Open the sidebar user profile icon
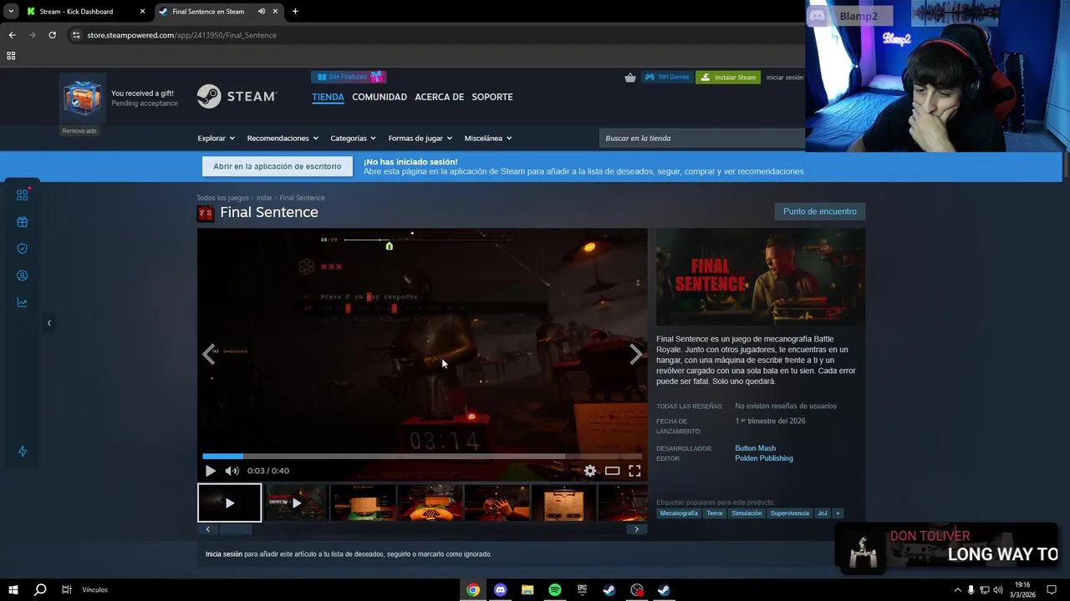Screen dimensions: 1070x601 [x=23, y=275]
